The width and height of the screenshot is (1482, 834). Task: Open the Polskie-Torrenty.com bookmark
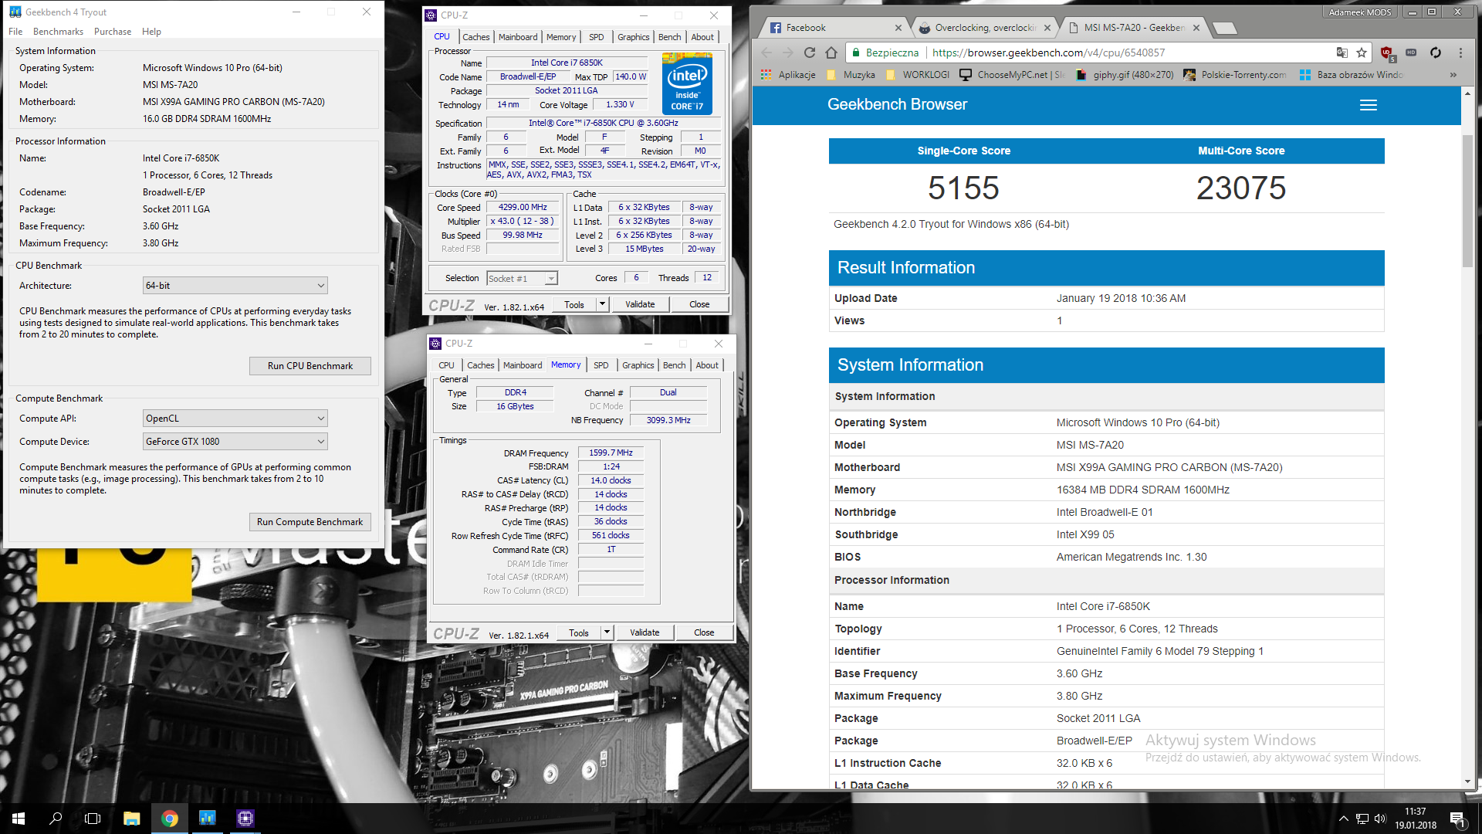click(1235, 75)
